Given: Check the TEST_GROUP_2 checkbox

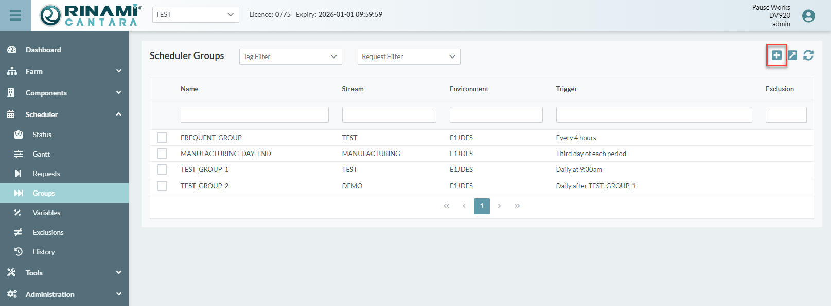Looking at the screenshot, I should [162, 186].
